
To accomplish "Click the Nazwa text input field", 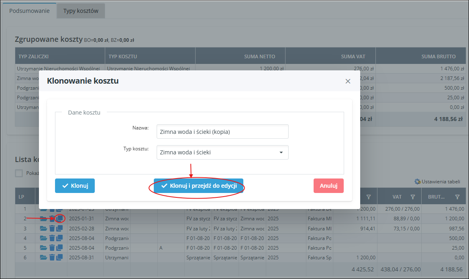I will pyautogui.click(x=222, y=131).
